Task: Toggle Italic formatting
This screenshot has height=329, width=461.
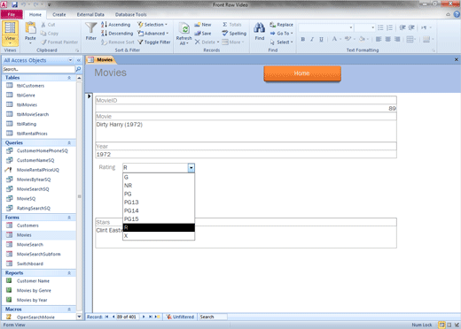Action: tap(312, 39)
